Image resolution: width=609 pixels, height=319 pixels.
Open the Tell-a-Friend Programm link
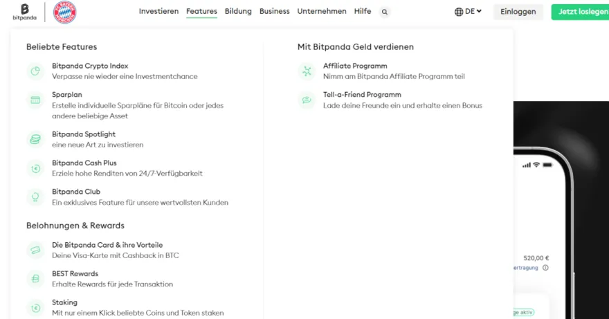[362, 95]
